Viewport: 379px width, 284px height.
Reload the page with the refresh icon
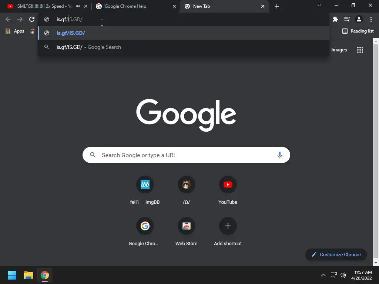[32, 19]
